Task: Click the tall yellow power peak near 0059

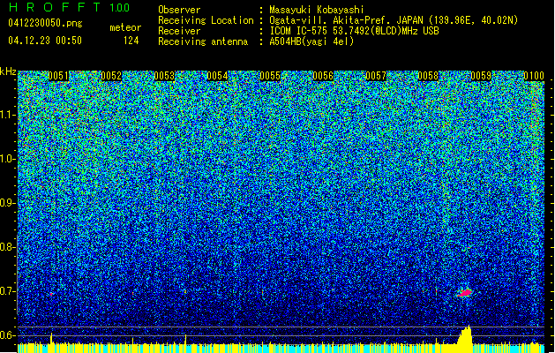Action: [x=466, y=335]
